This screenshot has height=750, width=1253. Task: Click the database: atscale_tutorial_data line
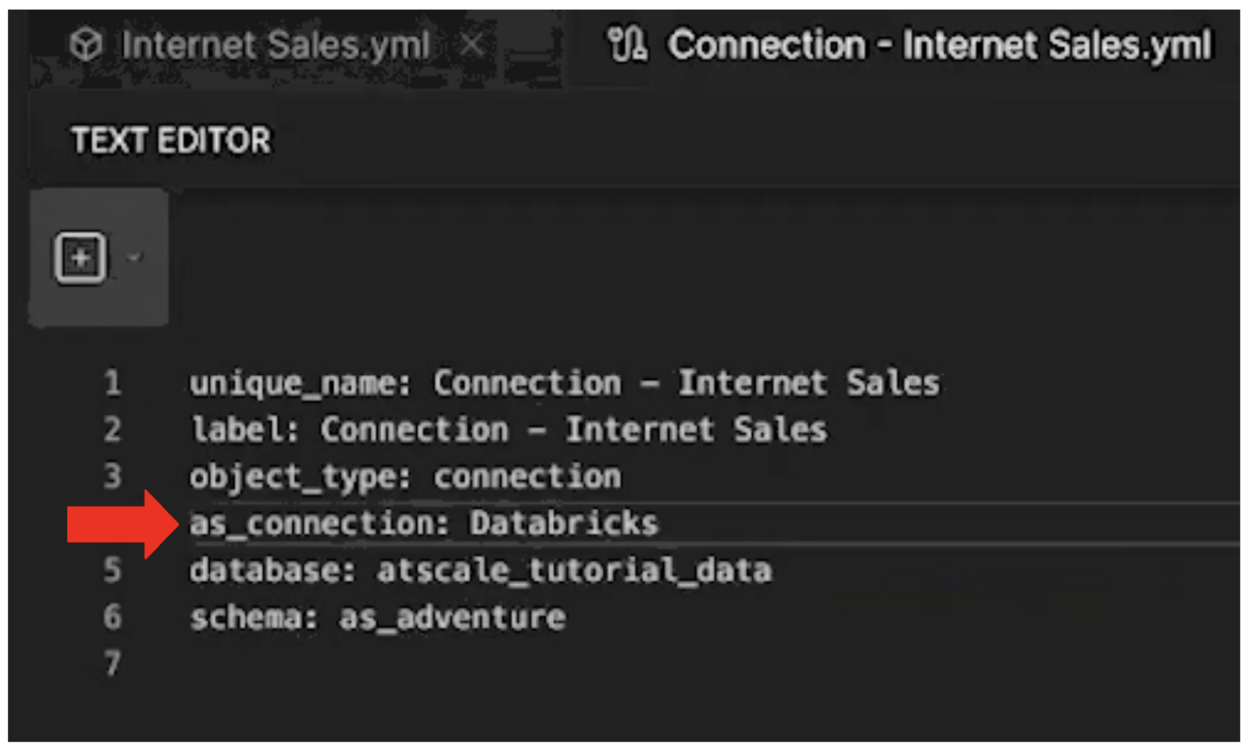481,570
